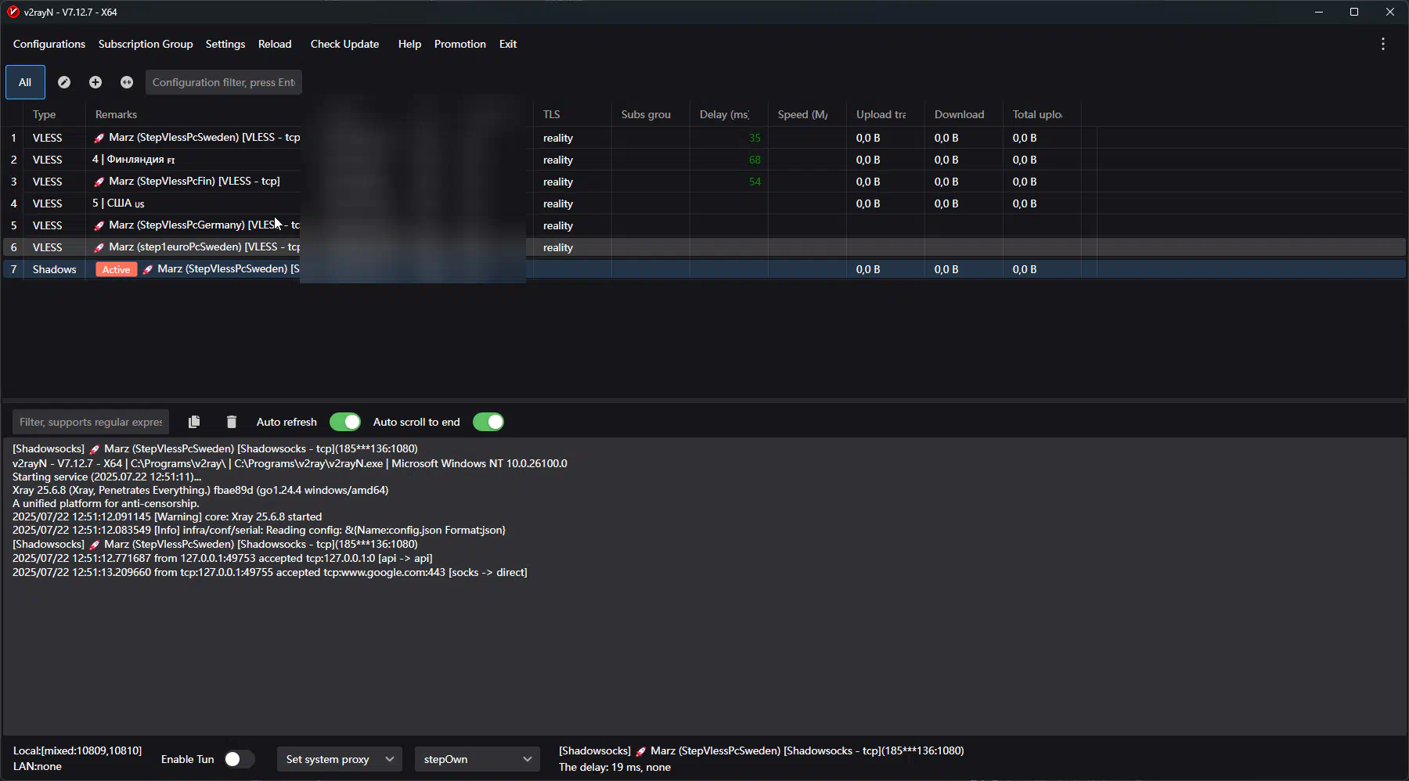Click the delay value 68 in row 2

(755, 160)
